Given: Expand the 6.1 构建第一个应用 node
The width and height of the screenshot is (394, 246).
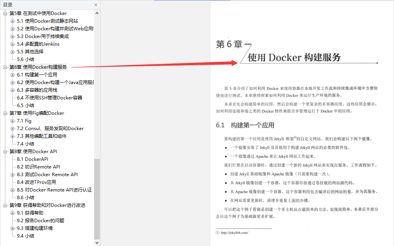Looking at the screenshot, I should pos(12,75).
